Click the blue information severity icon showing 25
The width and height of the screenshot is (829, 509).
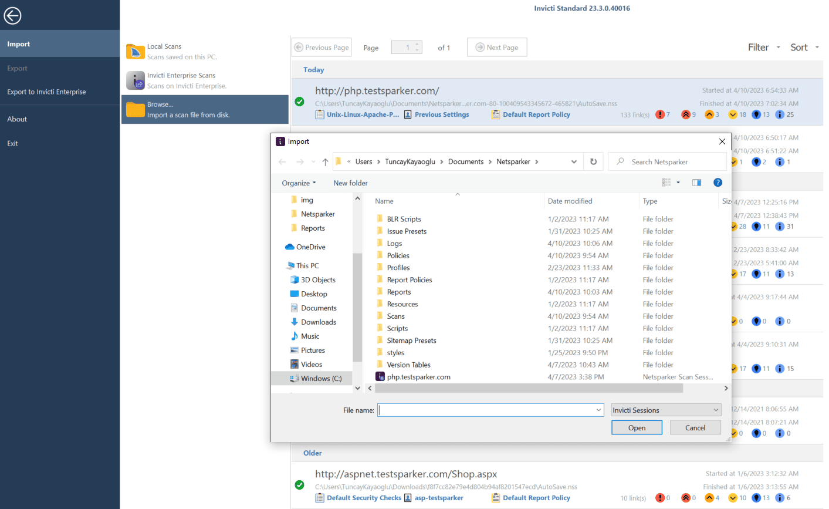pos(781,114)
